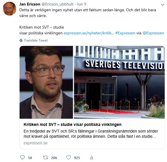Like the tweet with heart icon

pos(69,157)
